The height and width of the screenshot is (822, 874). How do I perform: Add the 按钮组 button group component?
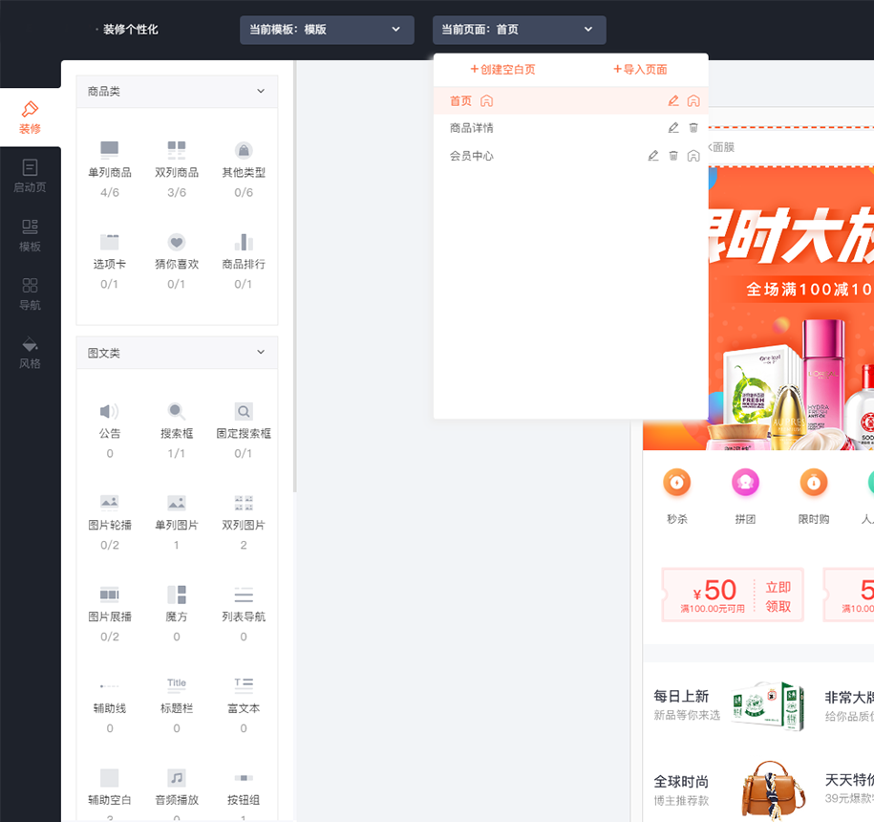[244, 792]
